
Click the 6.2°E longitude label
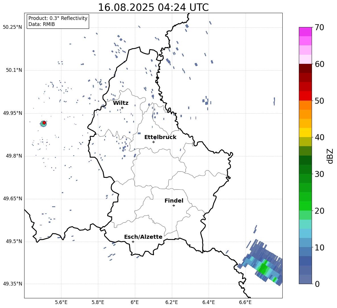(172, 302)
